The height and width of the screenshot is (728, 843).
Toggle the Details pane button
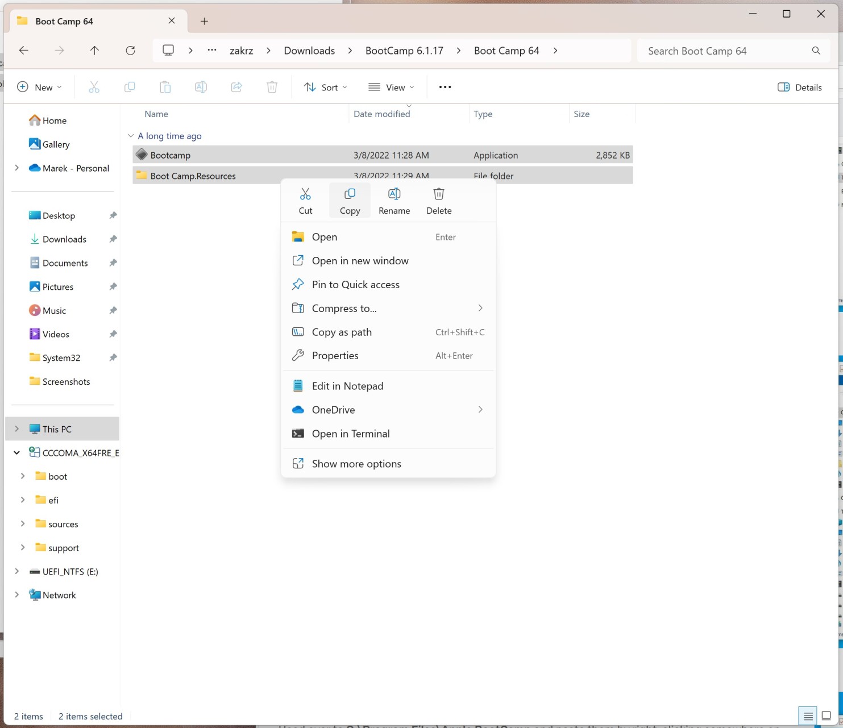coord(800,87)
